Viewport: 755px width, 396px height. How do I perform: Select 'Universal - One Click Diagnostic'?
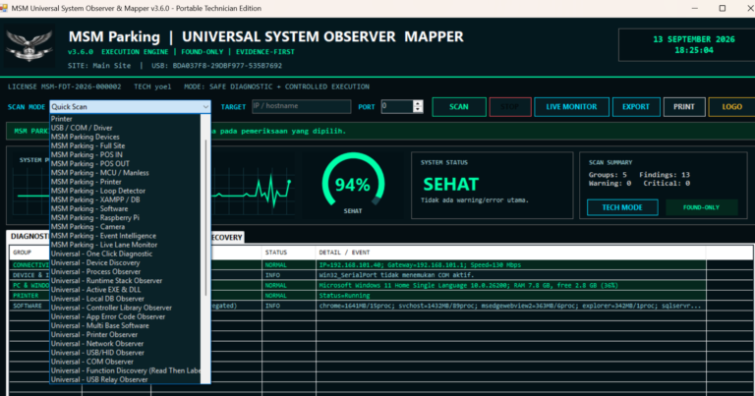[101, 254]
